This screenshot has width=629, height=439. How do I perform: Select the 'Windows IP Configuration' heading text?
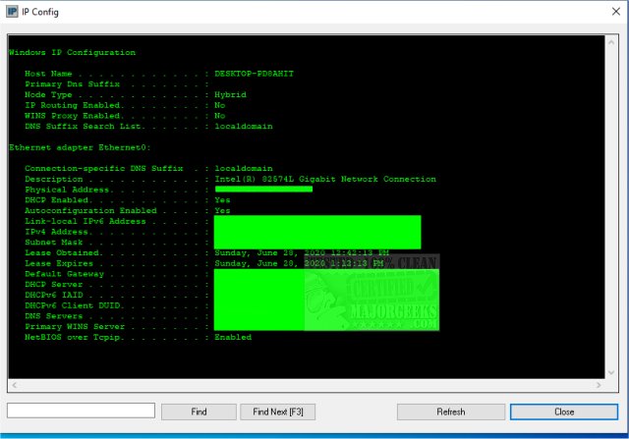click(x=72, y=52)
